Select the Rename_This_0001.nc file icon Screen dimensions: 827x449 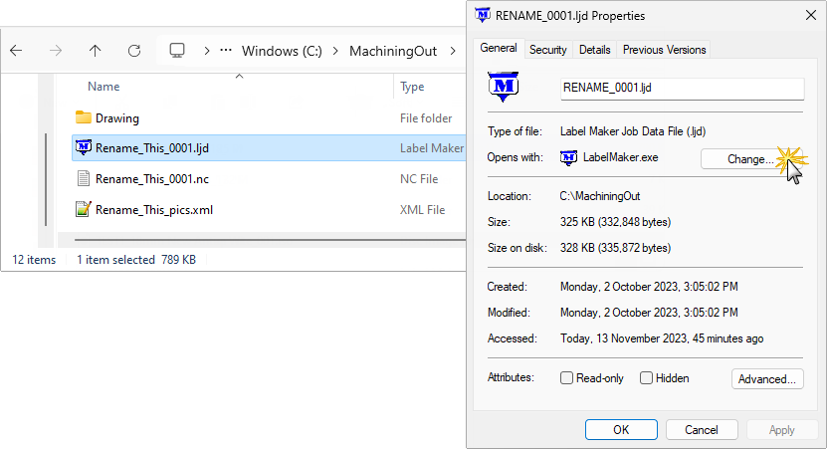coord(84,179)
